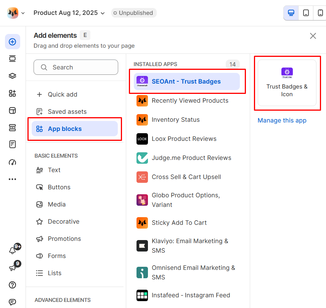Switch to desktop preview mode
The width and height of the screenshot is (326, 308).
click(291, 13)
